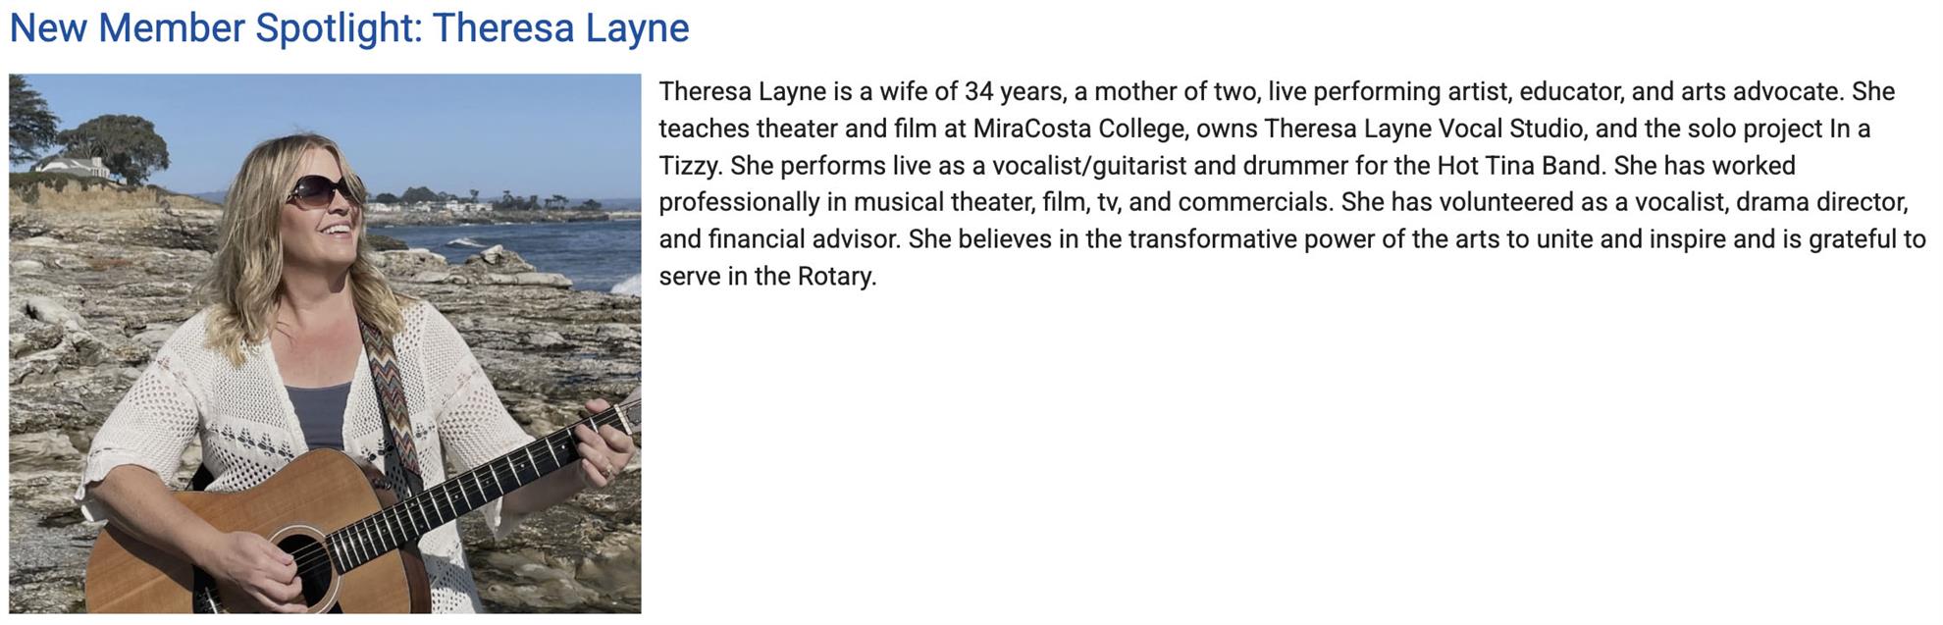1943x625 pixels.
Task: Click the word "Rotary" ending the paragraph
Action: point(834,277)
